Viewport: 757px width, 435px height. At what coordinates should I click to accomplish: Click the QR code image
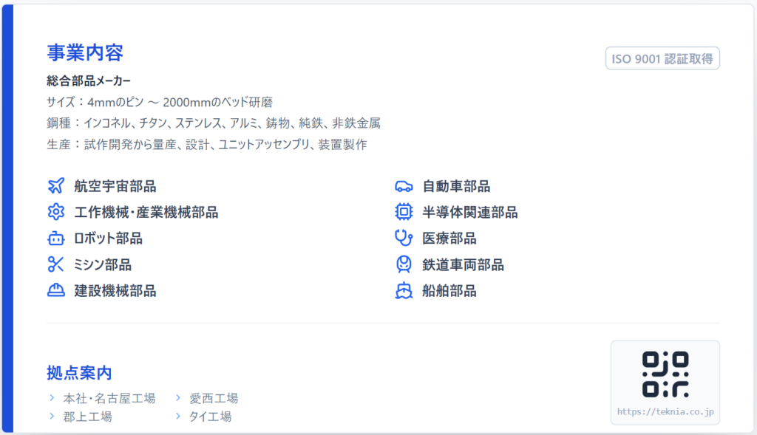tap(665, 374)
